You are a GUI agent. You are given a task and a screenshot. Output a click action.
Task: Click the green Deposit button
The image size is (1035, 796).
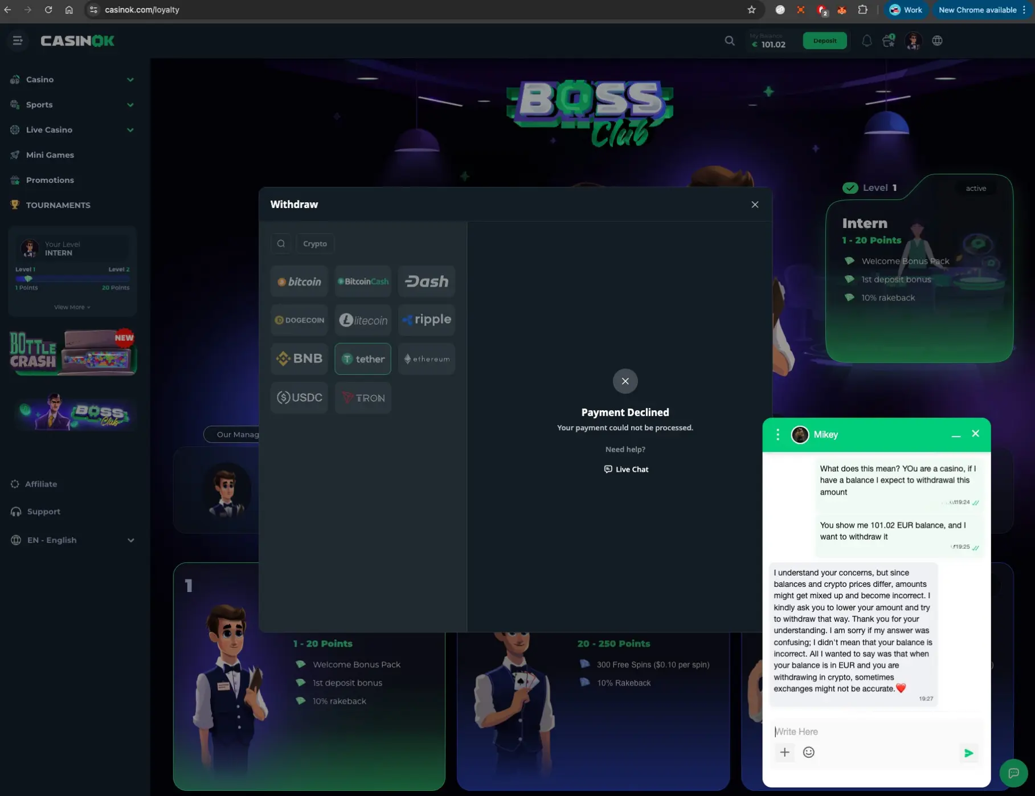click(x=825, y=40)
